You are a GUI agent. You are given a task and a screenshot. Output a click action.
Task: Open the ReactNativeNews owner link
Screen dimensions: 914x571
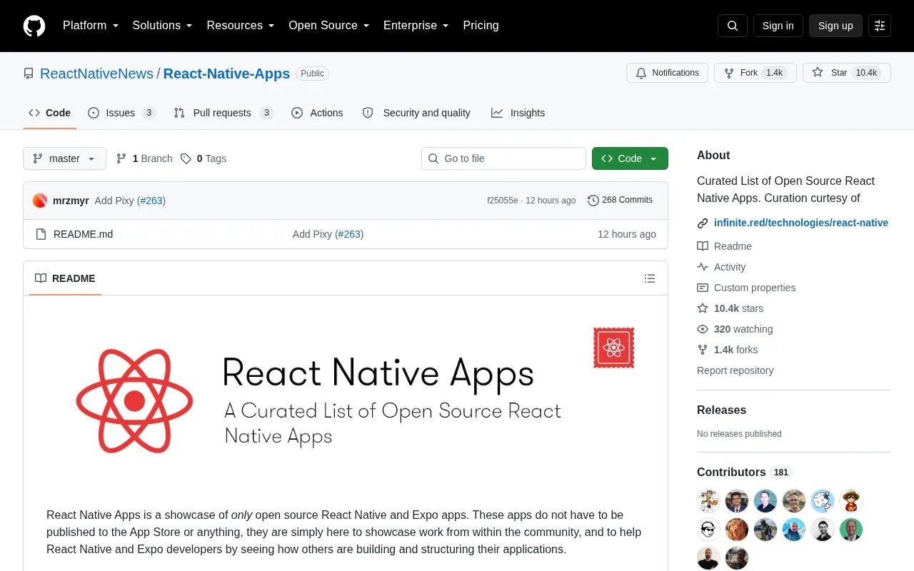(x=96, y=74)
